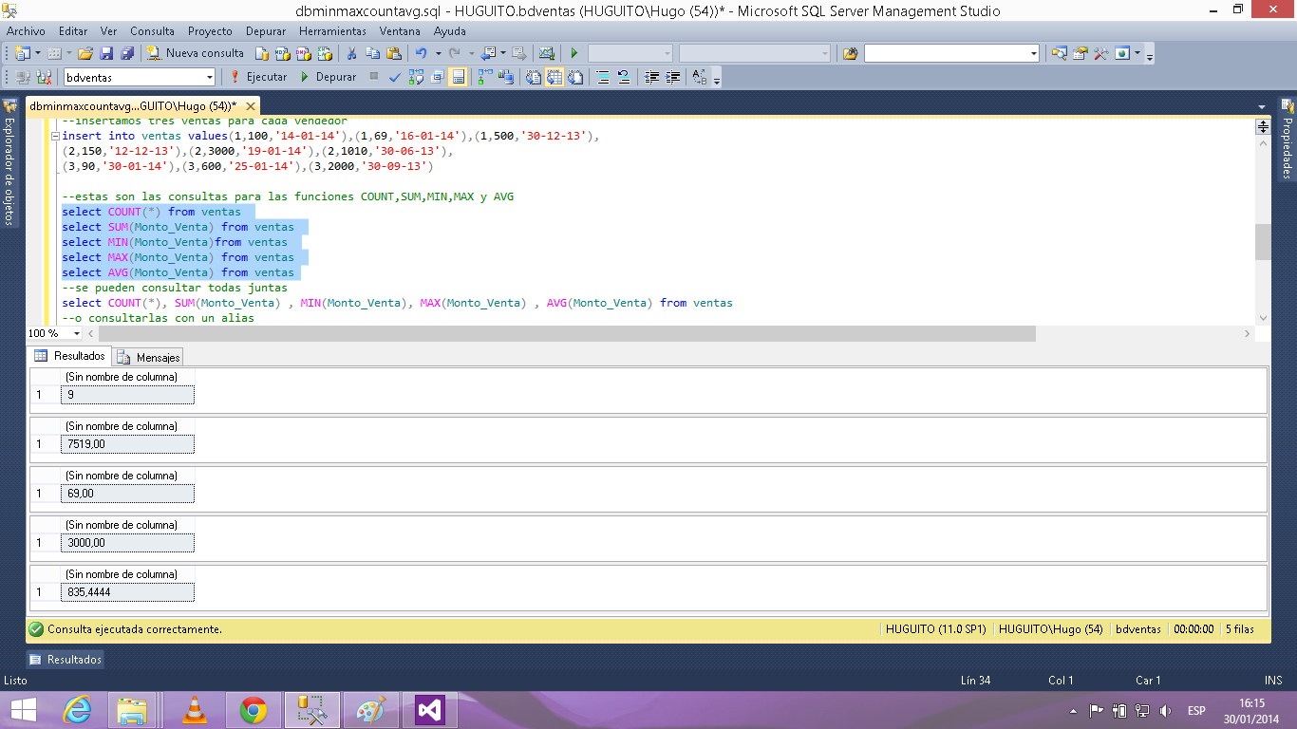Open a new DMX query
This screenshot has width=1297, height=729.
[x=304, y=53]
